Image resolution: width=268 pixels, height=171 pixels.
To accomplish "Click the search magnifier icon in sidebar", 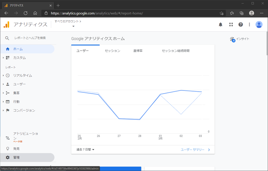I will pyautogui.click(x=7, y=38).
